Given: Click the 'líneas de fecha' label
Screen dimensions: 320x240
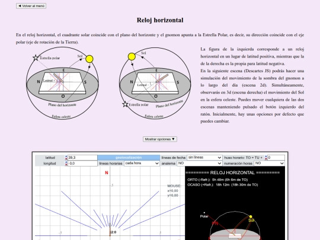Looking at the screenshot, I should click(x=173, y=158).
